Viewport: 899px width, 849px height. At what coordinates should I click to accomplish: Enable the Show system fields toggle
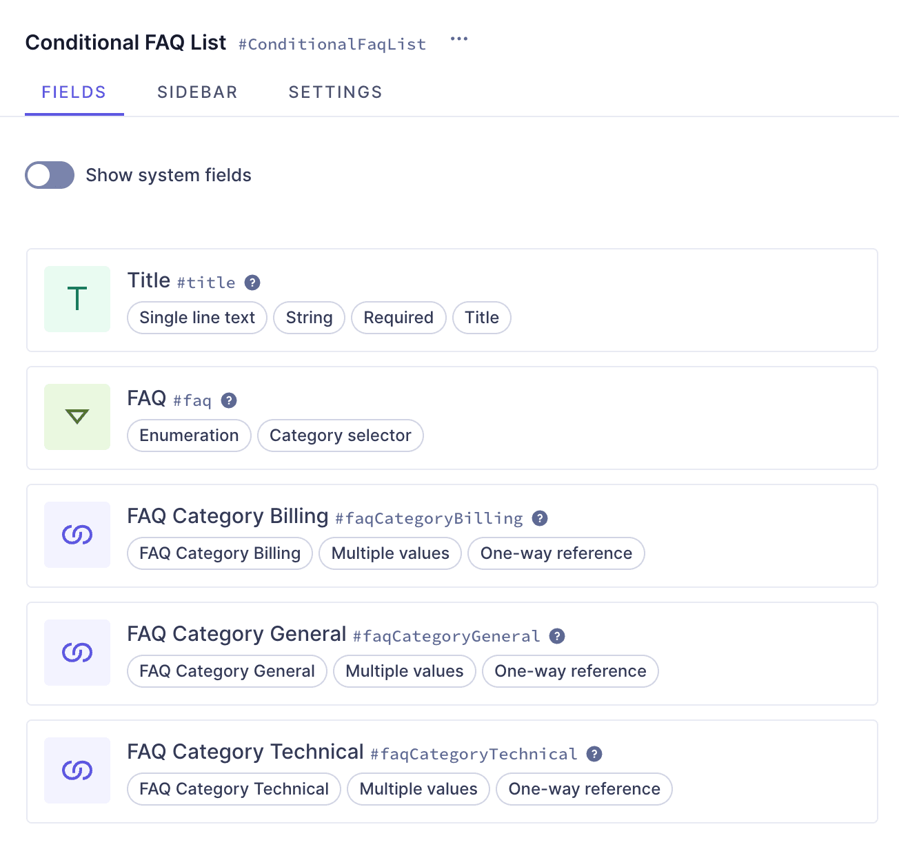pyautogui.click(x=49, y=175)
